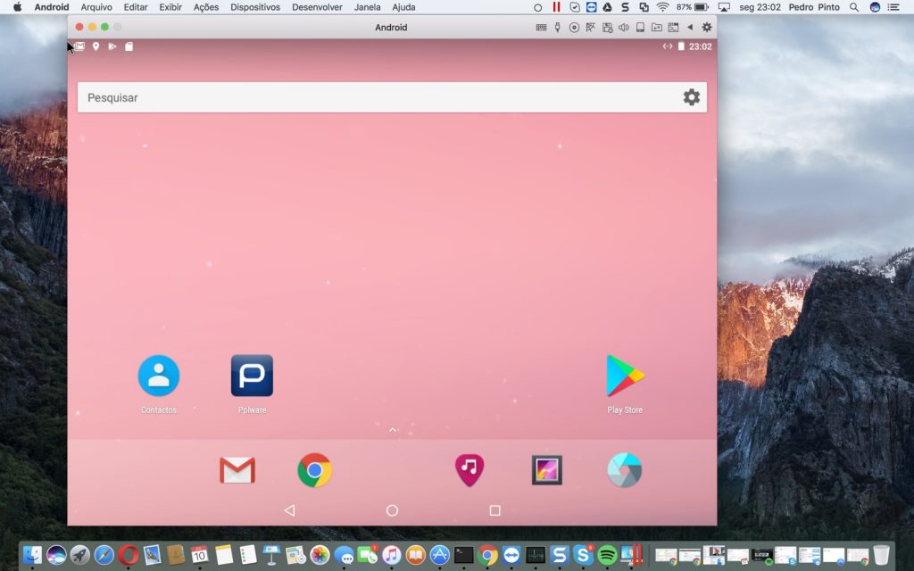Open the Android application menu
This screenshot has height=571, width=914.
52,7
